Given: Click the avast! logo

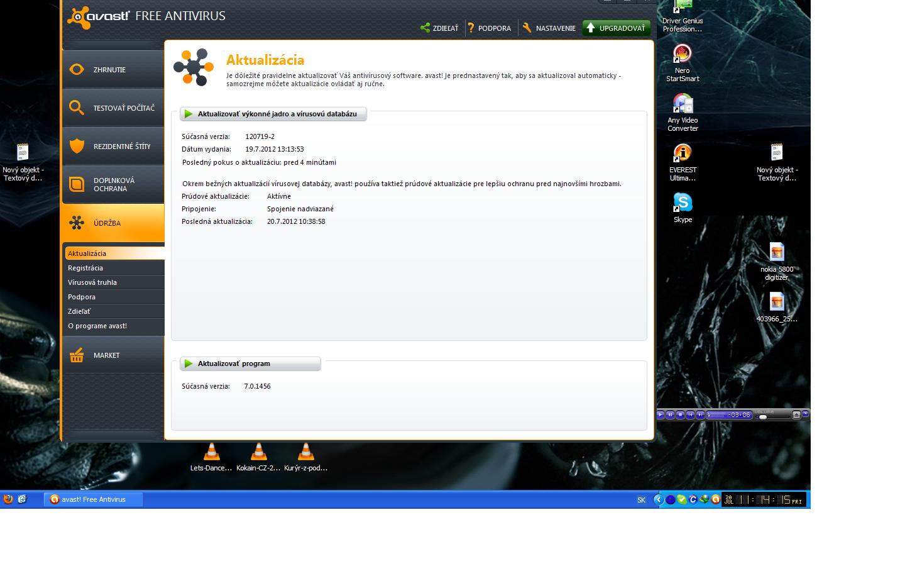Looking at the screenshot, I should 98,18.
